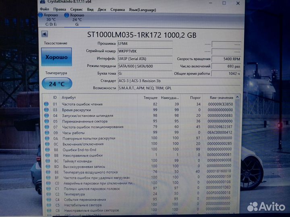
Task: Click raw value 00080009000E
Action: tap(220, 160)
